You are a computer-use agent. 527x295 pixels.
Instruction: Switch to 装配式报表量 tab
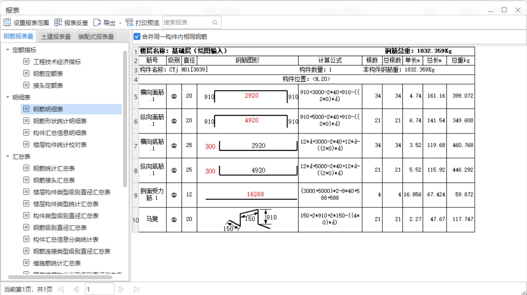[96, 37]
